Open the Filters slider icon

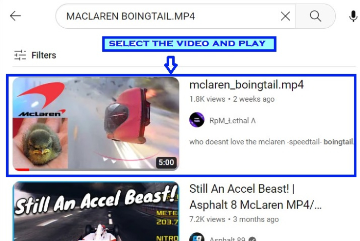20,55
